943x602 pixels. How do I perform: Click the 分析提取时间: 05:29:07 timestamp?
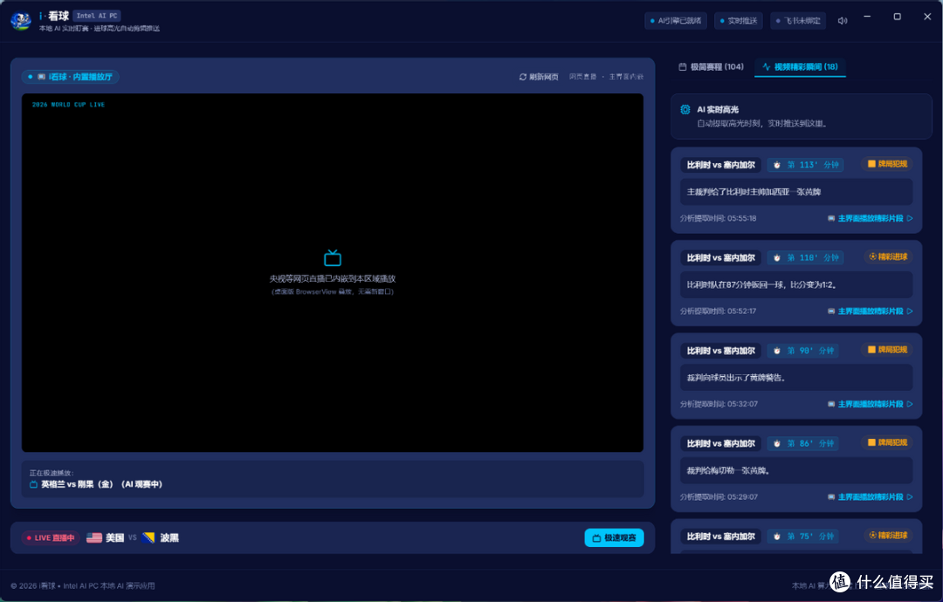[719, 496]
